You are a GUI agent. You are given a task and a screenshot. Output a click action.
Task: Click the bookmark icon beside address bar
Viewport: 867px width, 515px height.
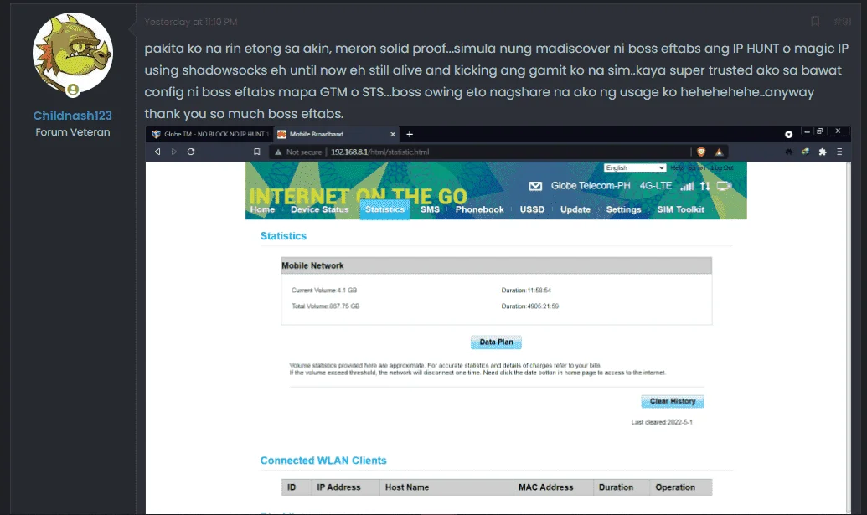tap(256, 152)
